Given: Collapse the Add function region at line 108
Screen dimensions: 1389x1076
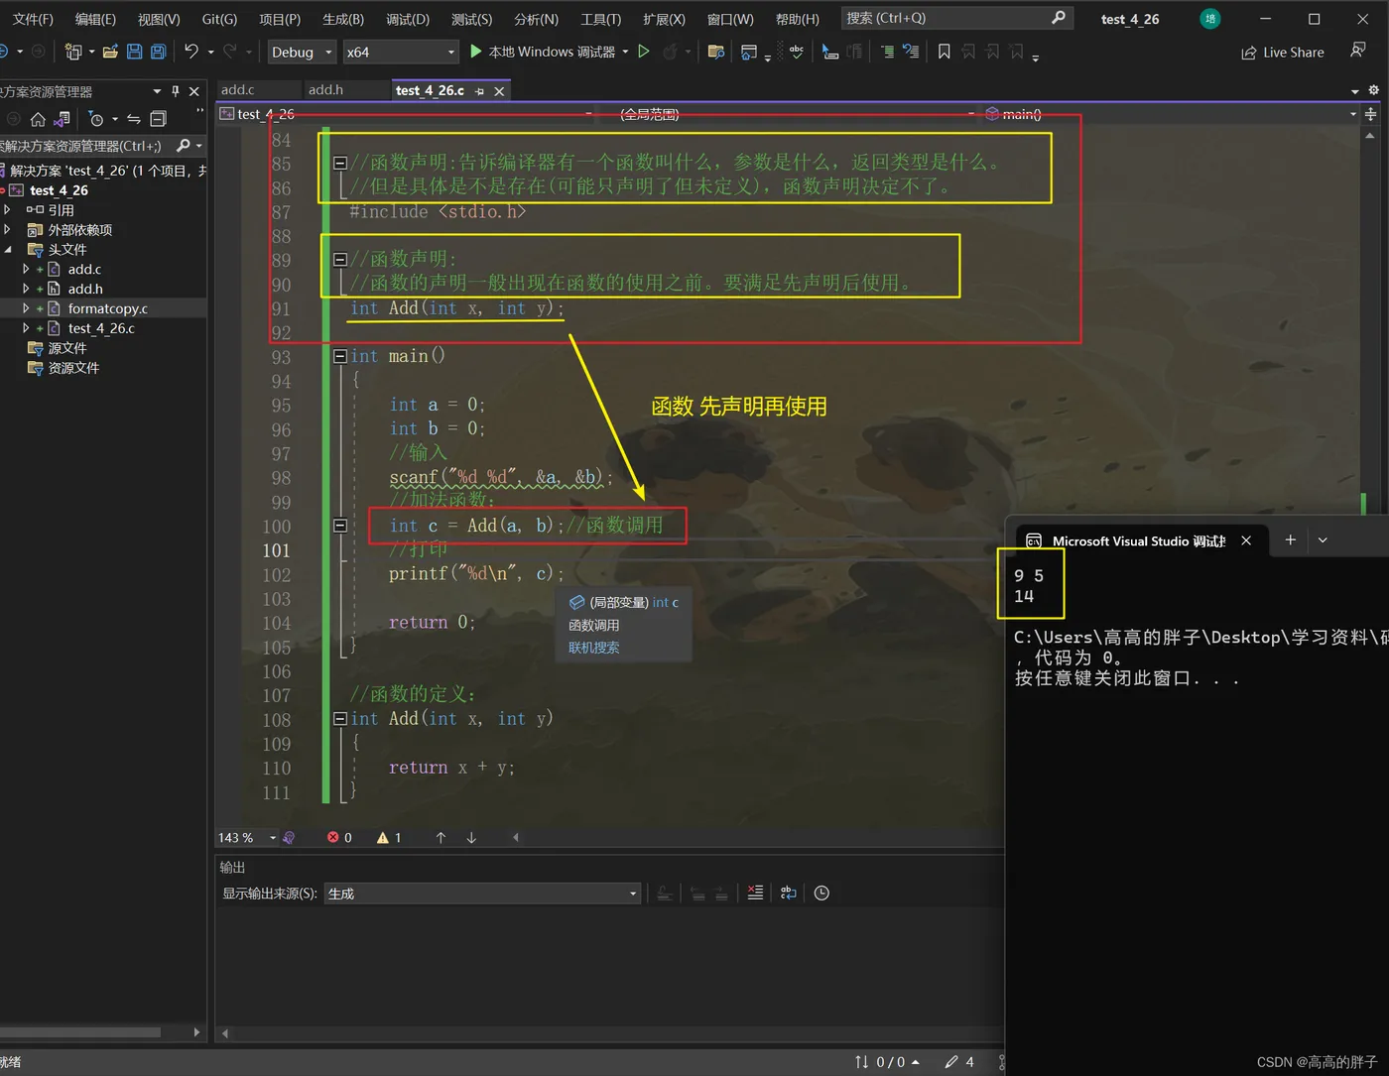Looking at the screenshot, I should [x=340, y=718].
